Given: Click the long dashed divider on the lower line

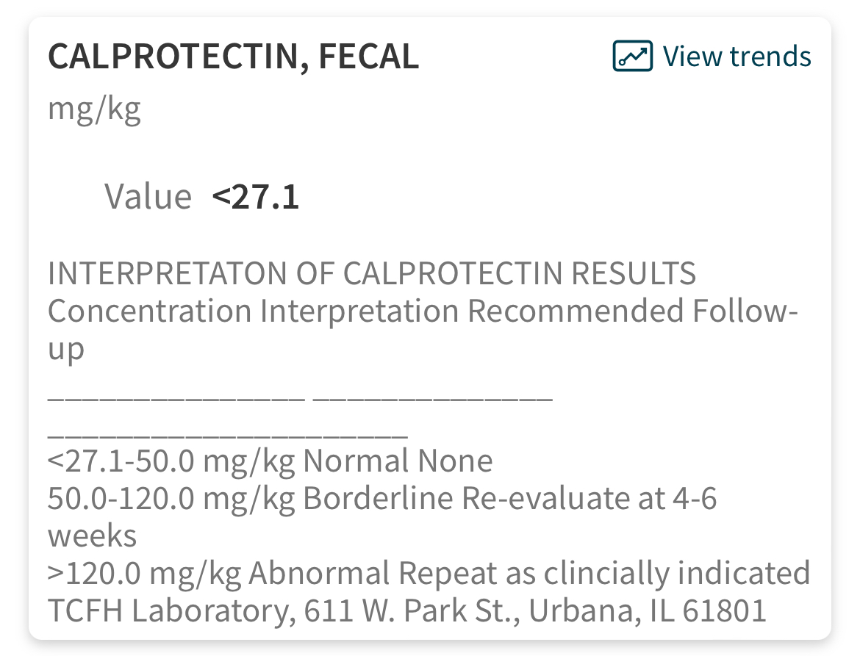Looking at the screenshot, I should coord(227,435).
